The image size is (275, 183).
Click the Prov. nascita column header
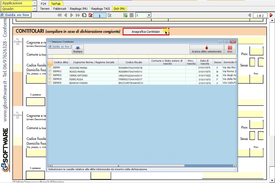(x=191, y=62)
